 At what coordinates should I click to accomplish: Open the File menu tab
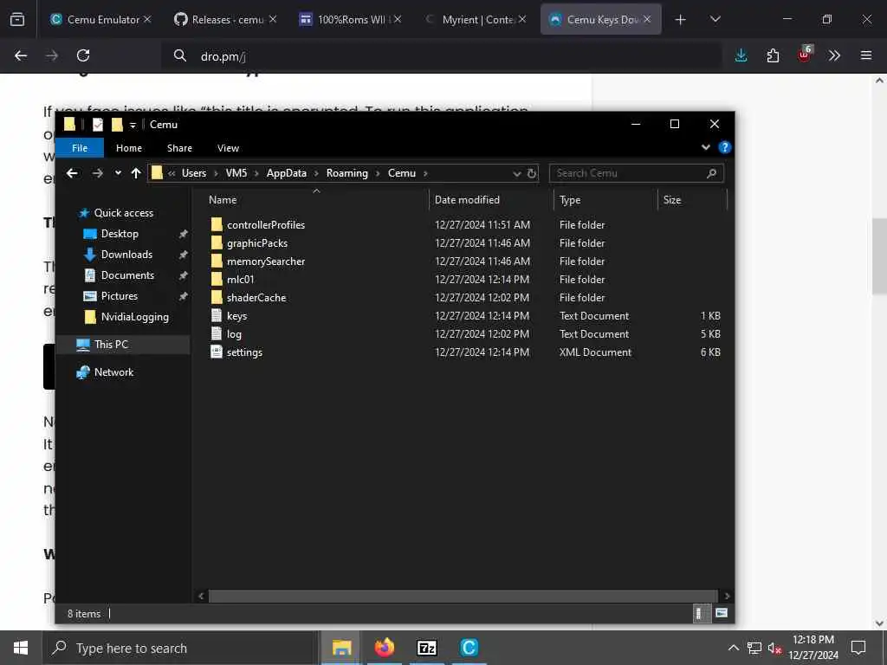point(80,148)
